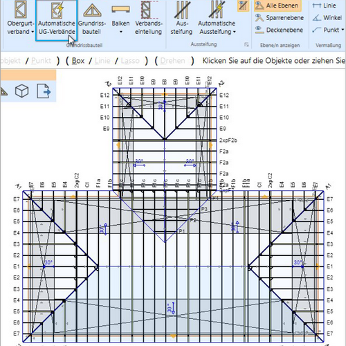The height and width of the screenshot is (346, 346).
Task: Expand the Balken dropdown arrow
Action: (x=120, y=32)
